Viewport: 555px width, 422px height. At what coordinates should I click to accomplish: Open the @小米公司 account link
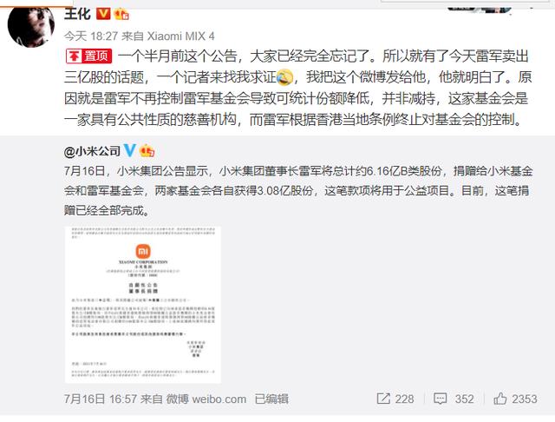coord(93,151)
